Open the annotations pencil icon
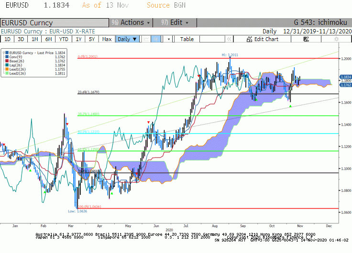This screenshot has height=253, width=352. click(x=306, y=39)
